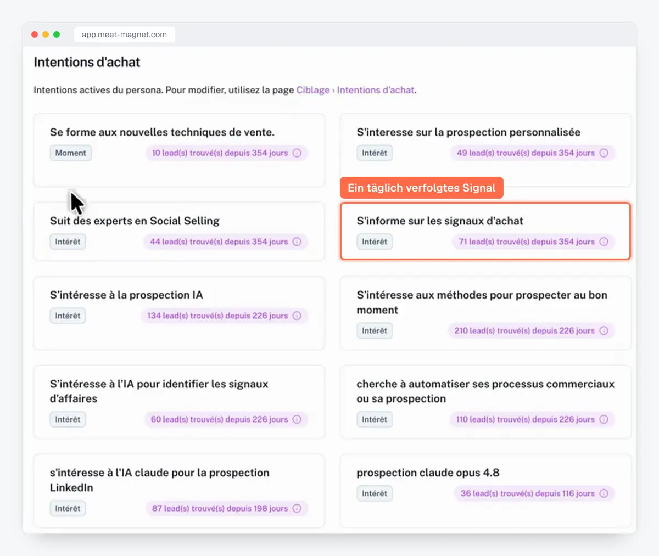Click '134 lead(s) trouvé(s) depuis 226 jours' badge
Image resolution: width=659 pixels, height=556 pixels.
pos(224,316)
